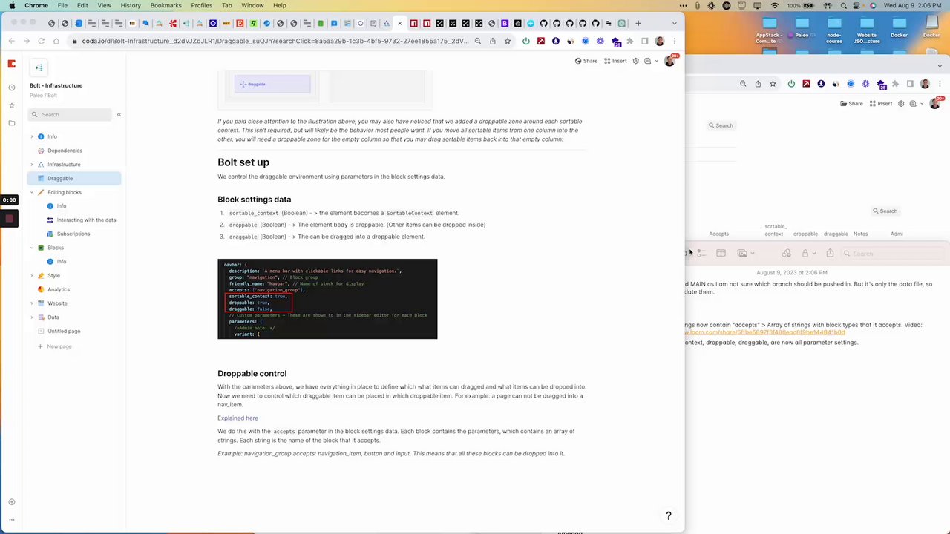Image resolution: width=950 pixels, height=534 pixels.
Task: Open the tab search chevron
Action: click(674, 23)
